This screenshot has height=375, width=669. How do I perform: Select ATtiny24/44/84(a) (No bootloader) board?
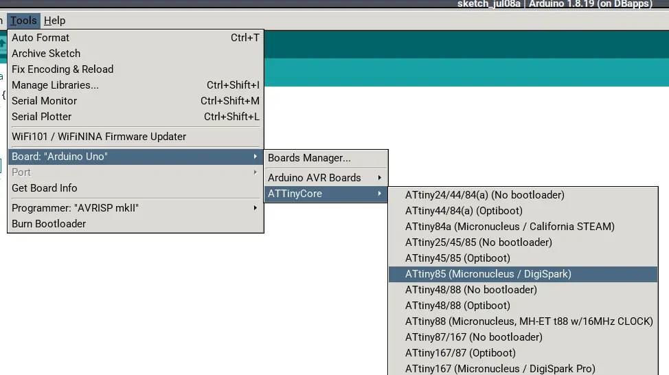(x=523, y=195)
